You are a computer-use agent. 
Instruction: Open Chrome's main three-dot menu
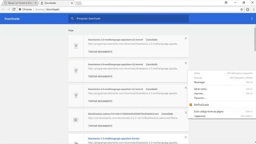254,9
